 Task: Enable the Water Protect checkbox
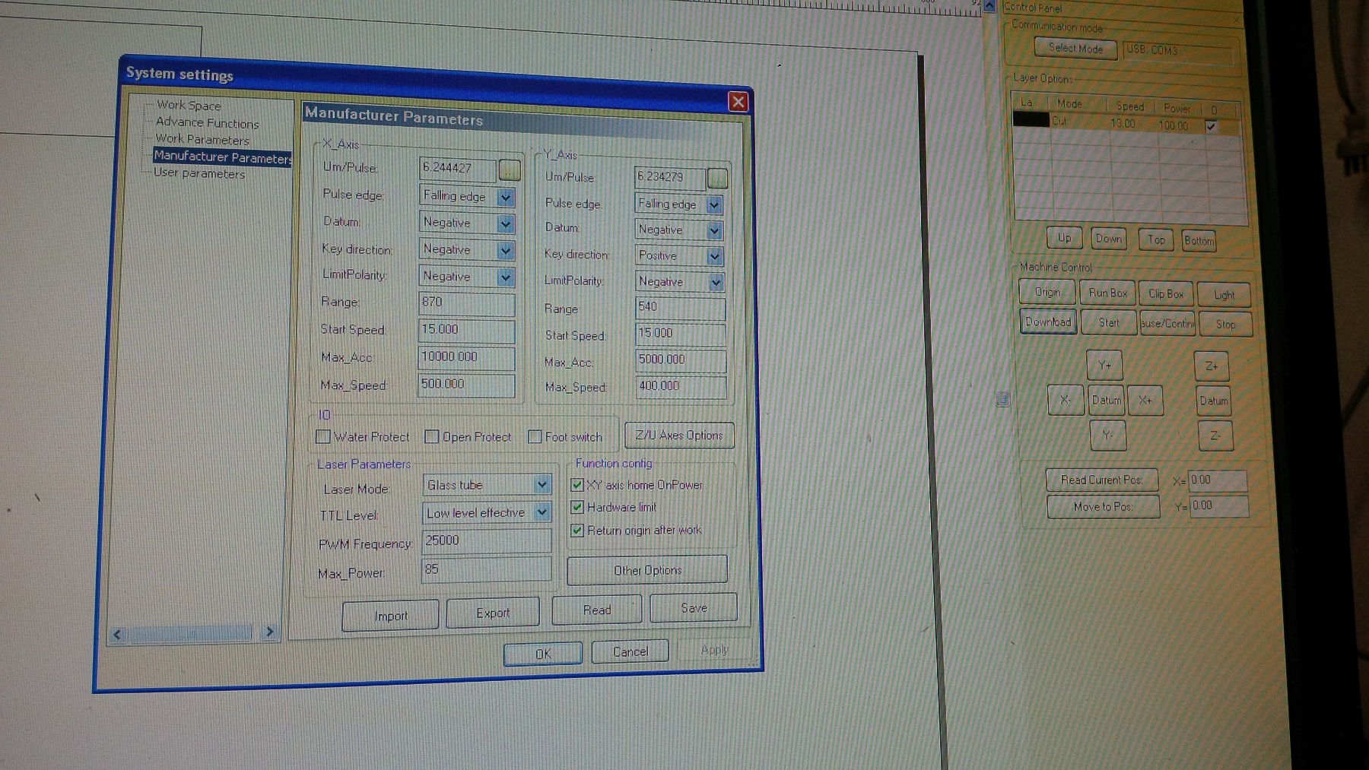323,436
